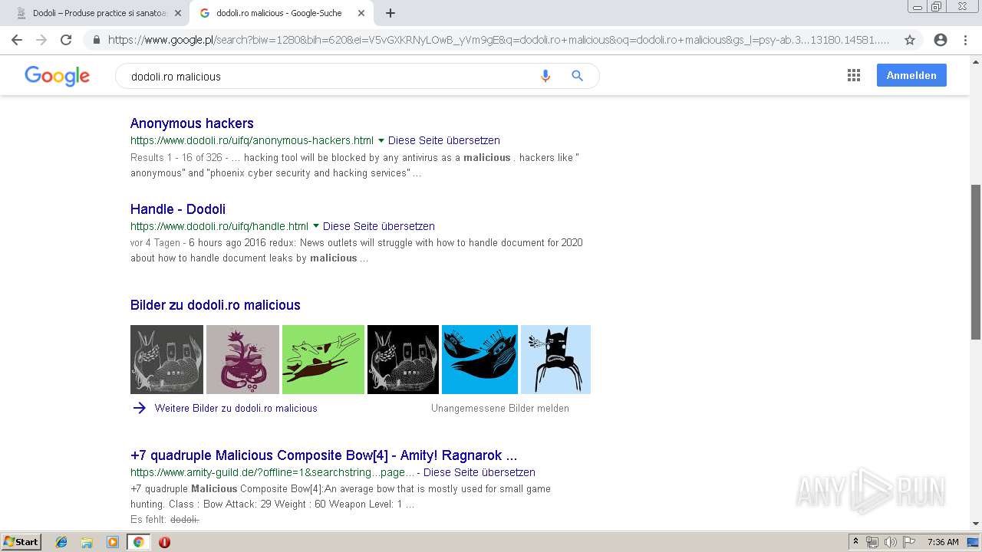Expand the dropdown arrow beside anonymous-hackers.html
This screenshot has width=982, height=552.
tap(381, 140)
